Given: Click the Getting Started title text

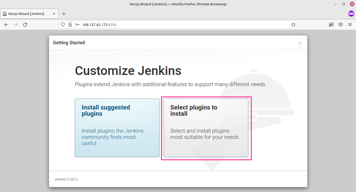Looking at the screenshot, I should 69,43.
